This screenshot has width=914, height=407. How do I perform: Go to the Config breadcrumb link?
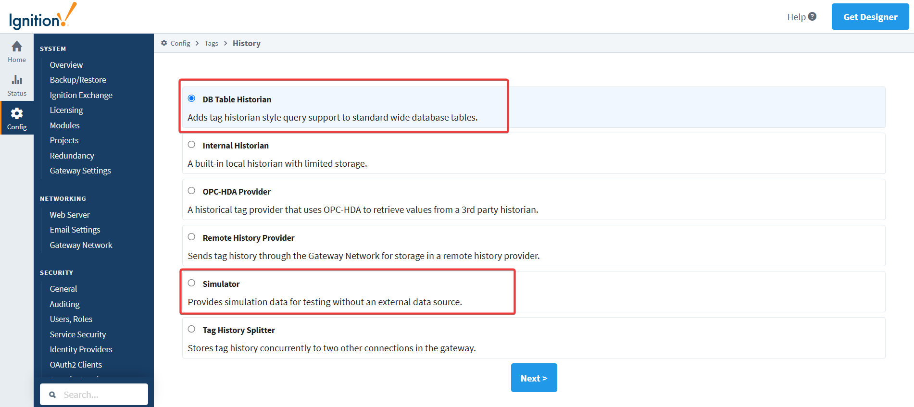point(180,43)
